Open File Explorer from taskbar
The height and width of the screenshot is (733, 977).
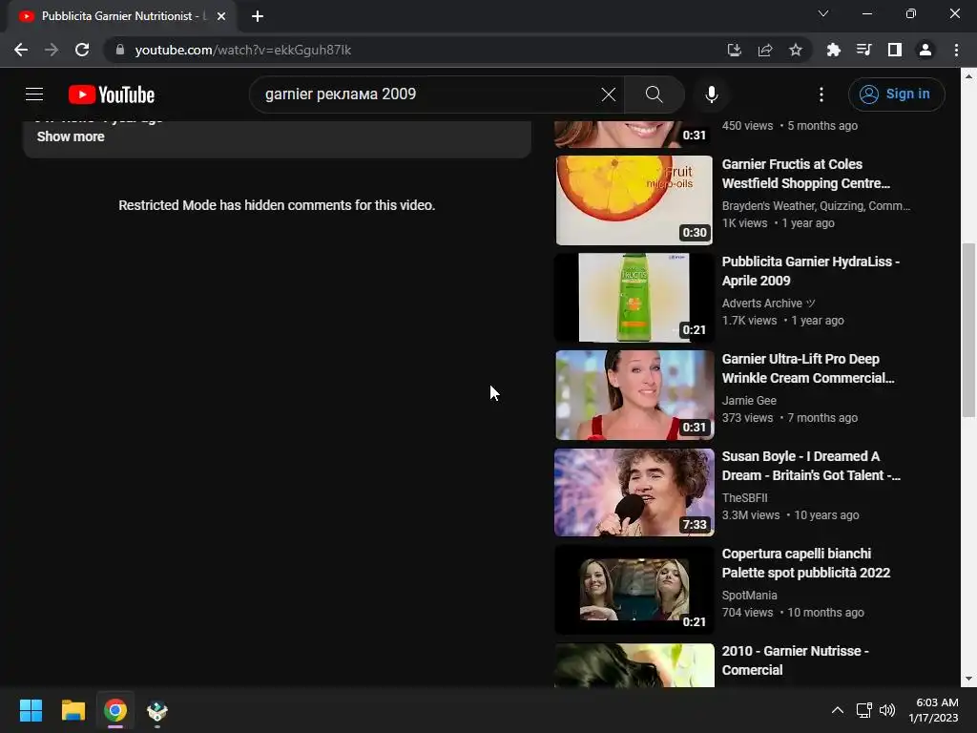click(73, 710)
